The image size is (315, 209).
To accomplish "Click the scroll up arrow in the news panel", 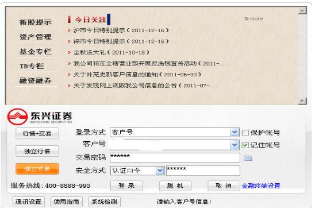I will click(x=302, y=10).
